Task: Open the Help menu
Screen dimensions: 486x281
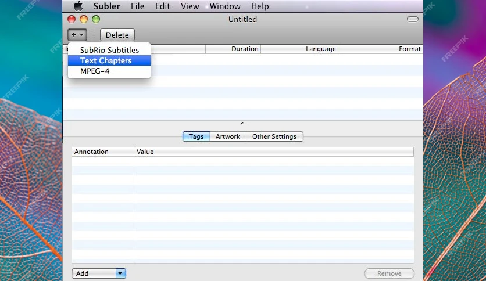Action: point(260,6)
